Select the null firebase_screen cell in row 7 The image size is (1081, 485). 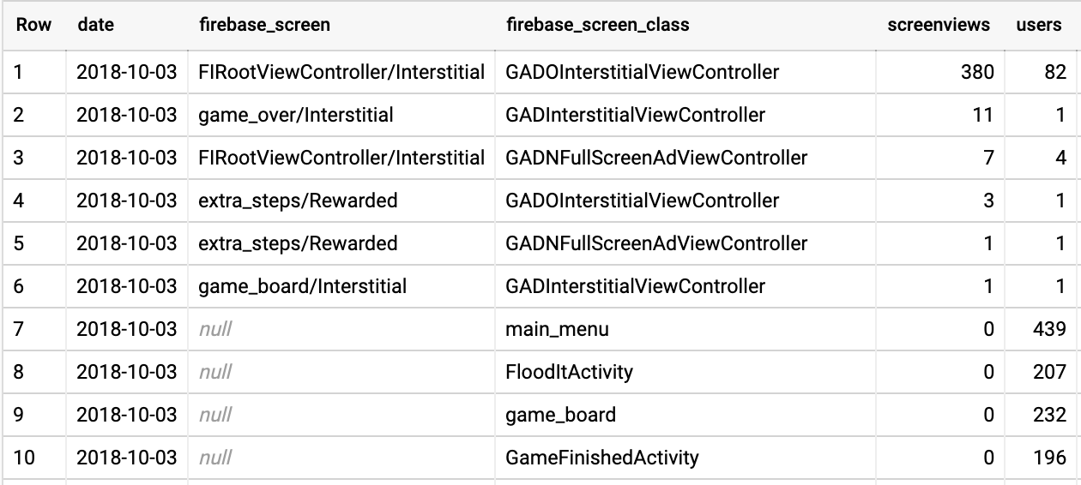click(215, 329)
